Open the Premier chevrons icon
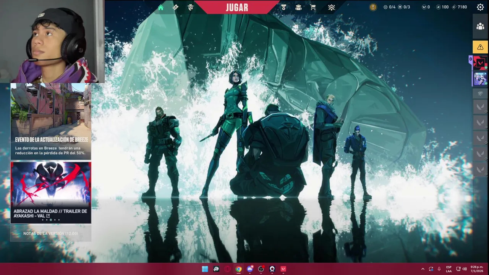 331,7
